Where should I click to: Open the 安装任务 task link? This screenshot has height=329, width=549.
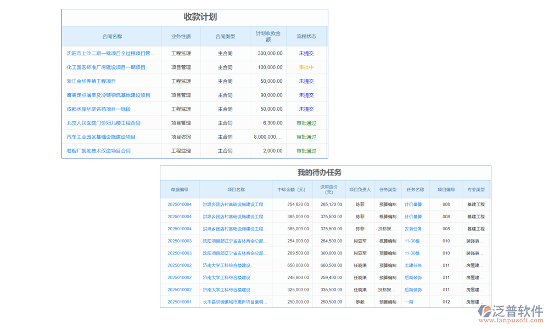click(413, 229)
